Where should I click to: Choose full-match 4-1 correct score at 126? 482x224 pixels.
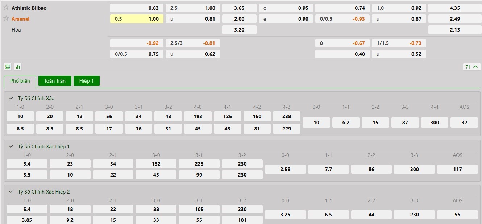click(227, 116)
